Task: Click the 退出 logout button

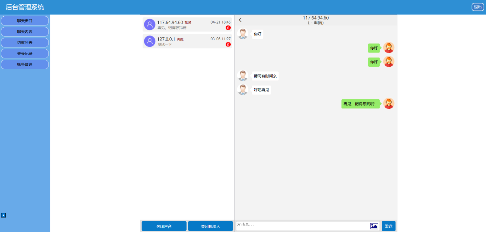Action: click(x=478, y=7)
